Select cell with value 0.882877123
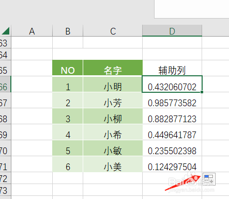 tap(172, 116)
